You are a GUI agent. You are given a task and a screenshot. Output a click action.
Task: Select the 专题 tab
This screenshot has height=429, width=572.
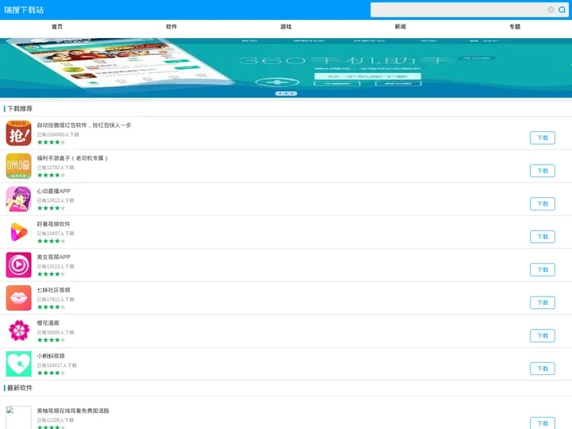point(515,27)
